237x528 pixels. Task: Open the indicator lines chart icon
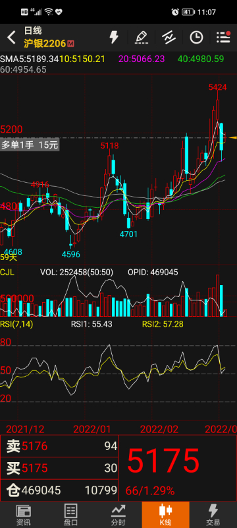coord(169,37)
